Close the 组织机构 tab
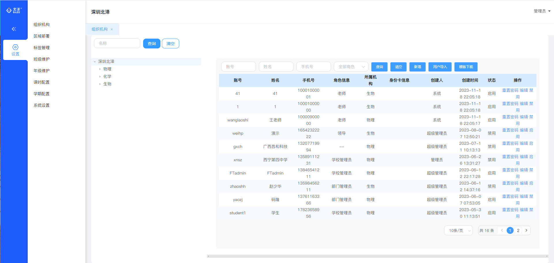The height and width of the screenshot is (263, 554). coord(112,29)
